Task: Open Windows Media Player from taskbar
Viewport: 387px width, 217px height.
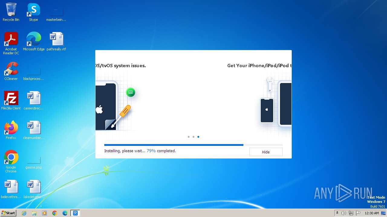Action: [44, 213]
